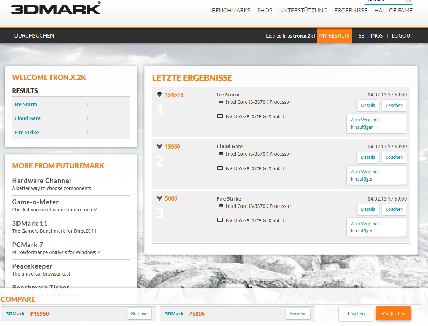Open the 5006 score result
428x326 pixels.
pyautogui.click(x=171, y=198)
